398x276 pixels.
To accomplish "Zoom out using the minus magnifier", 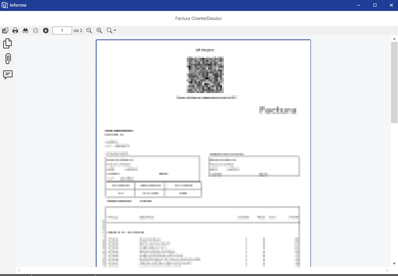I will click(x=89, y=30).
